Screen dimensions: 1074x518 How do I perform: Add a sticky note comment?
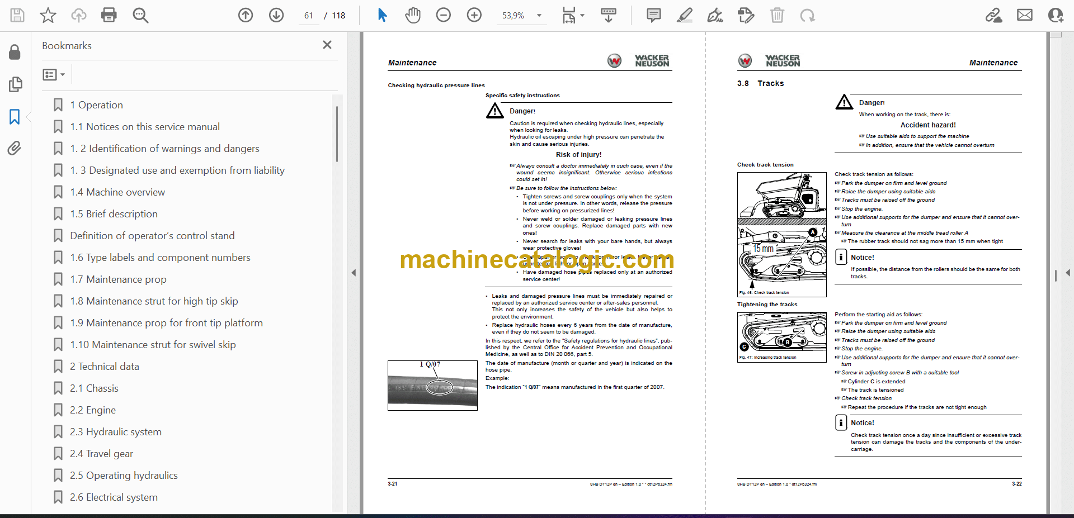point(653,15)
